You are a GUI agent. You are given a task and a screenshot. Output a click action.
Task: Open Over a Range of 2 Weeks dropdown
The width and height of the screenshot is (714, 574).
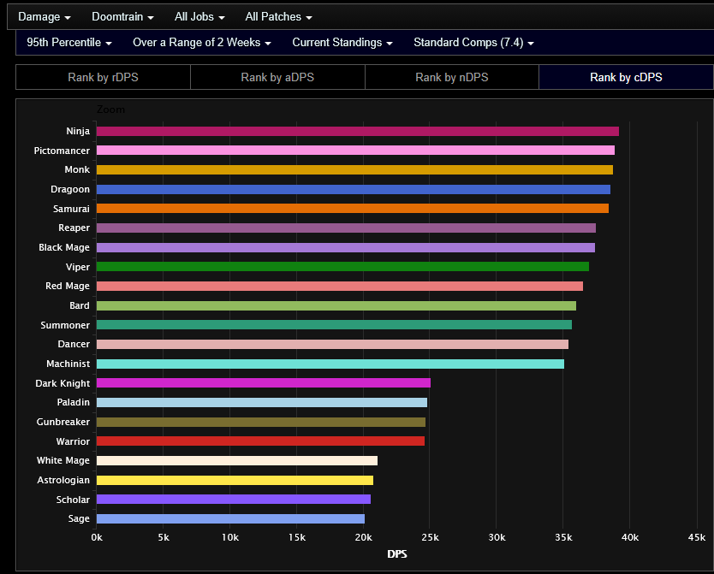point(202,42)
